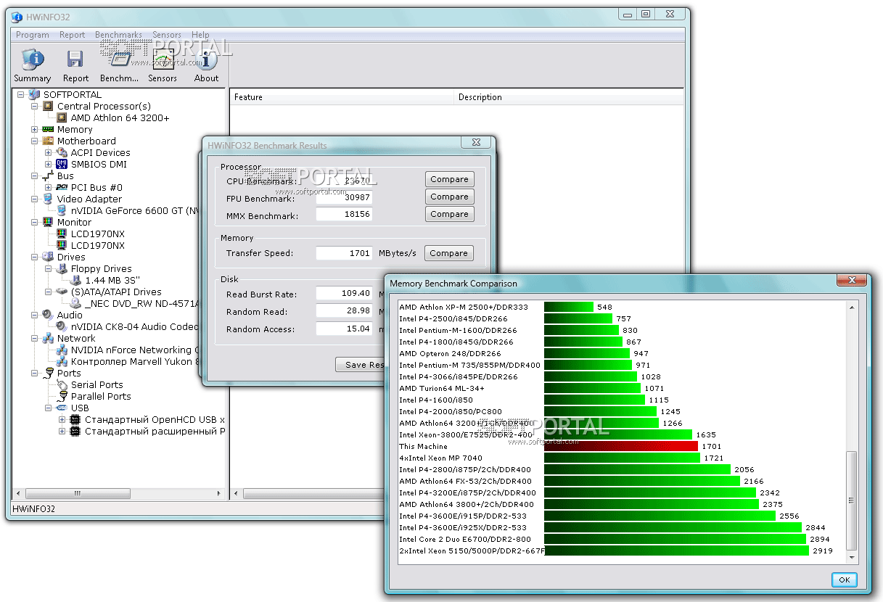
Task: Click the Audio speaker icon
Action: point(48,315)
